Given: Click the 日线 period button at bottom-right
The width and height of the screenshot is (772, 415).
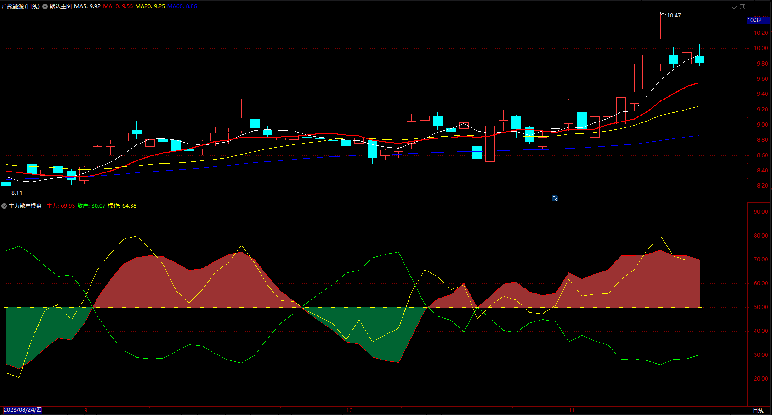Looking at the screenshot, I should (x=758, y=410).
